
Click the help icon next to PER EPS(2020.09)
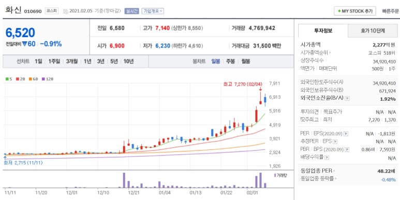(346, 134)
